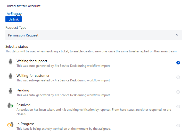Click the Waiting for support status icon

[x=10, y=62]
